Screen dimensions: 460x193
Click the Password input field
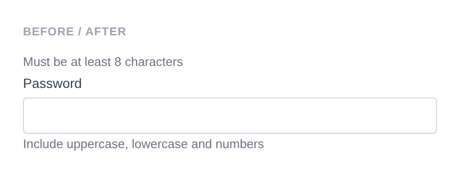(x=230, y=116)
